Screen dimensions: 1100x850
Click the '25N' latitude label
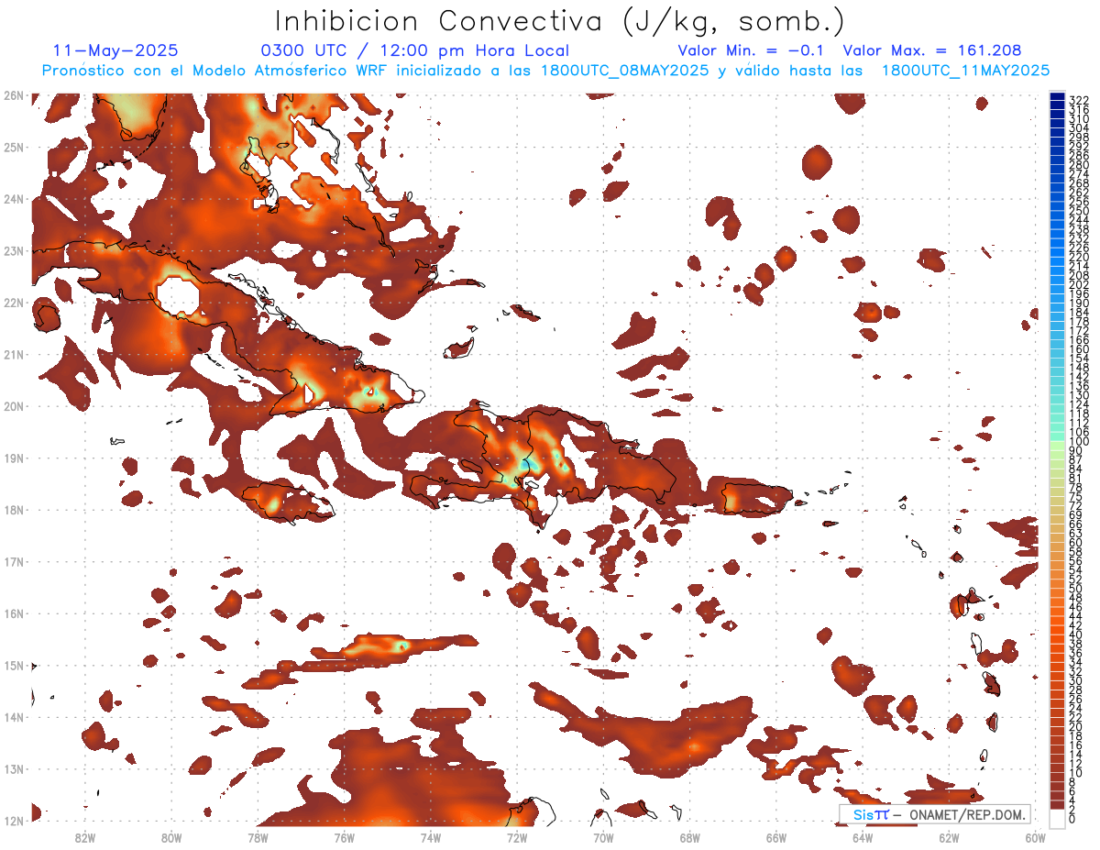[13, 147]
